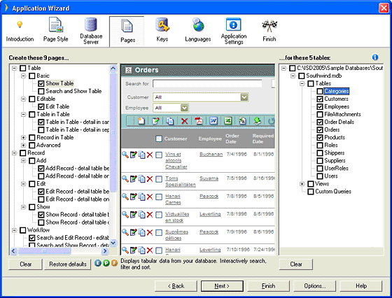Open the Application Settings step

point(234,31)
